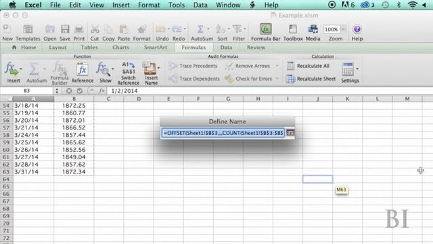The width and height of the screenshot is (433, 244).
Task: Switch to the Review ribbon tab
Action: pos(256,47)
